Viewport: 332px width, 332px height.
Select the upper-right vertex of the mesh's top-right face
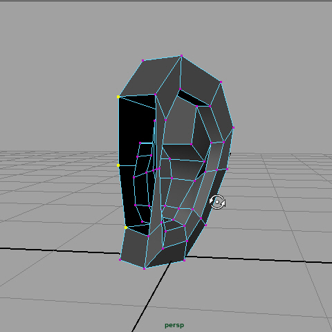click(221, 82)
